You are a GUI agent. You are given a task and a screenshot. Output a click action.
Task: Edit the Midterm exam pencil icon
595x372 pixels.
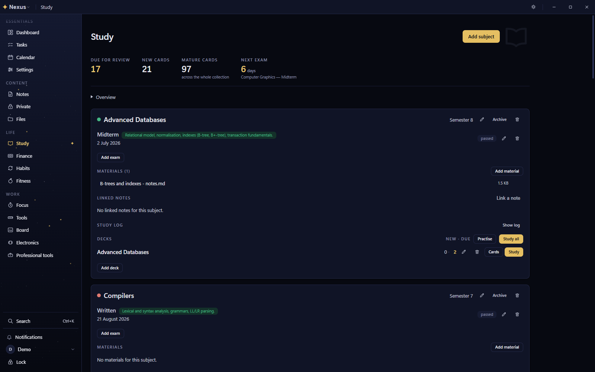point(504,138)
